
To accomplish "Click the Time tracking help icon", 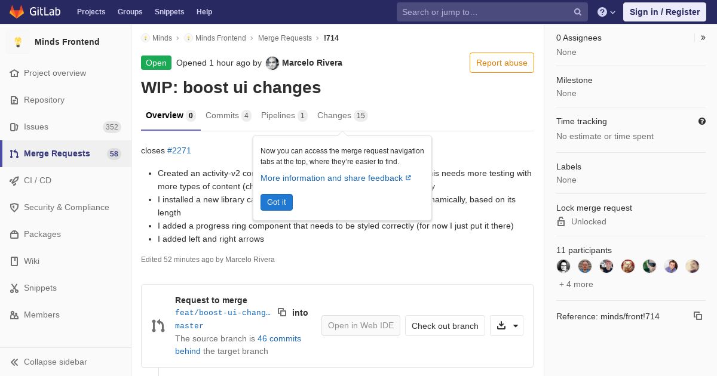I will coord(702,121).
